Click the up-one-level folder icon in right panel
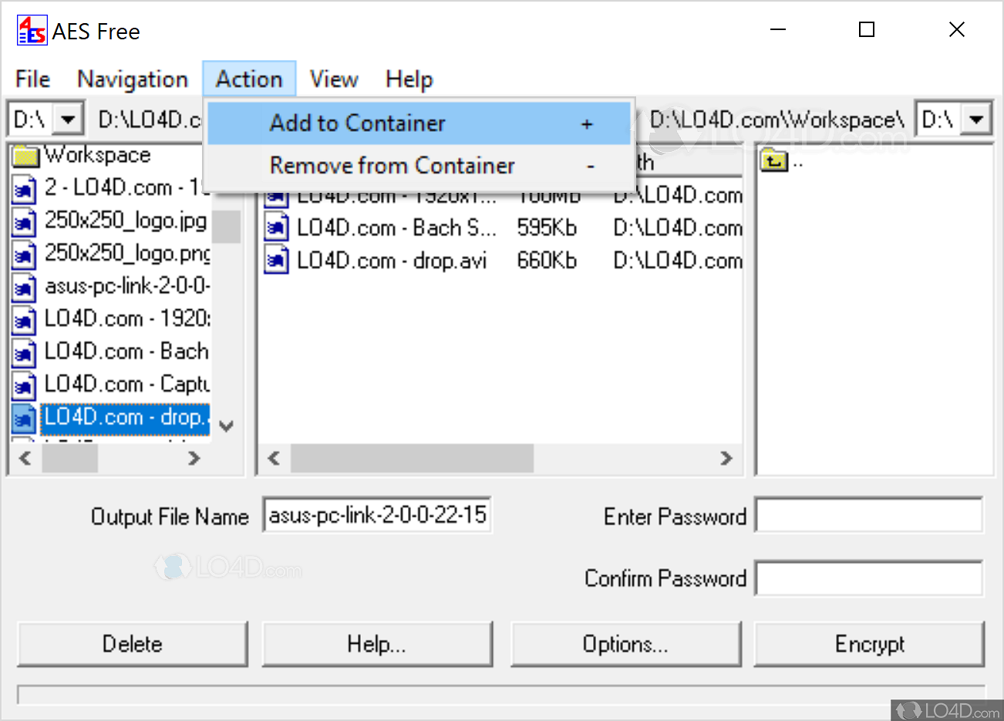The width and height of the screenshot is (1004, 721). [x=773, y=160]
